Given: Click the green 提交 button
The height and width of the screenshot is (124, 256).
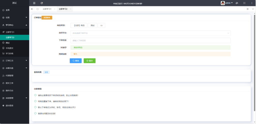Looking at the screenshot, I should coord(89,61).
